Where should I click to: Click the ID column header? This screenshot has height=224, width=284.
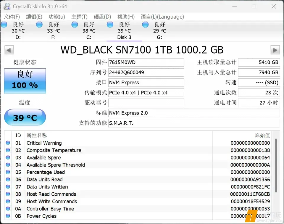tap(18, 136)
